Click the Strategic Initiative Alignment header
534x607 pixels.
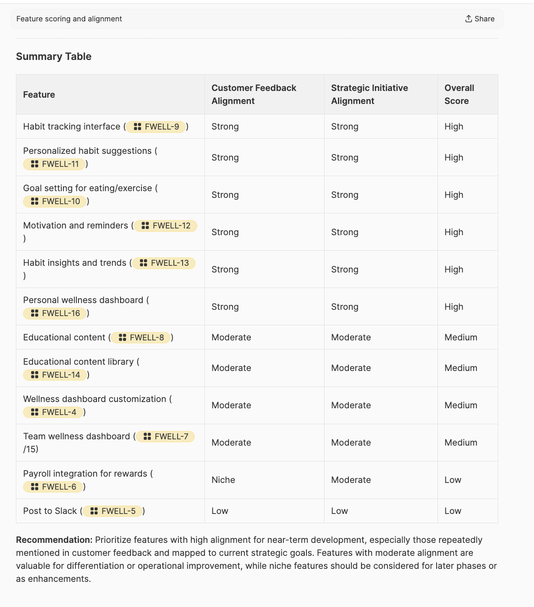pyautogui.click(x=369, y=94)
